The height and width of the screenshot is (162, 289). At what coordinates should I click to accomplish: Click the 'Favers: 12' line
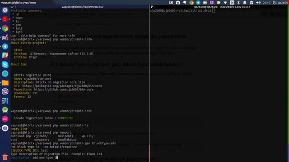click(22, 97)
